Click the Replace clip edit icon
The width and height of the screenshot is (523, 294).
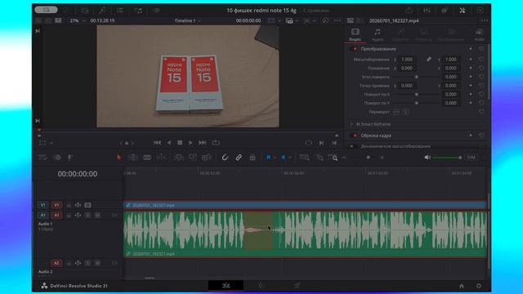[x=207, y=158]
